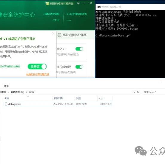This screenshot has height=164, width=165.
Task: Sort files by 类型 column
Action: (x=78, y=98)
